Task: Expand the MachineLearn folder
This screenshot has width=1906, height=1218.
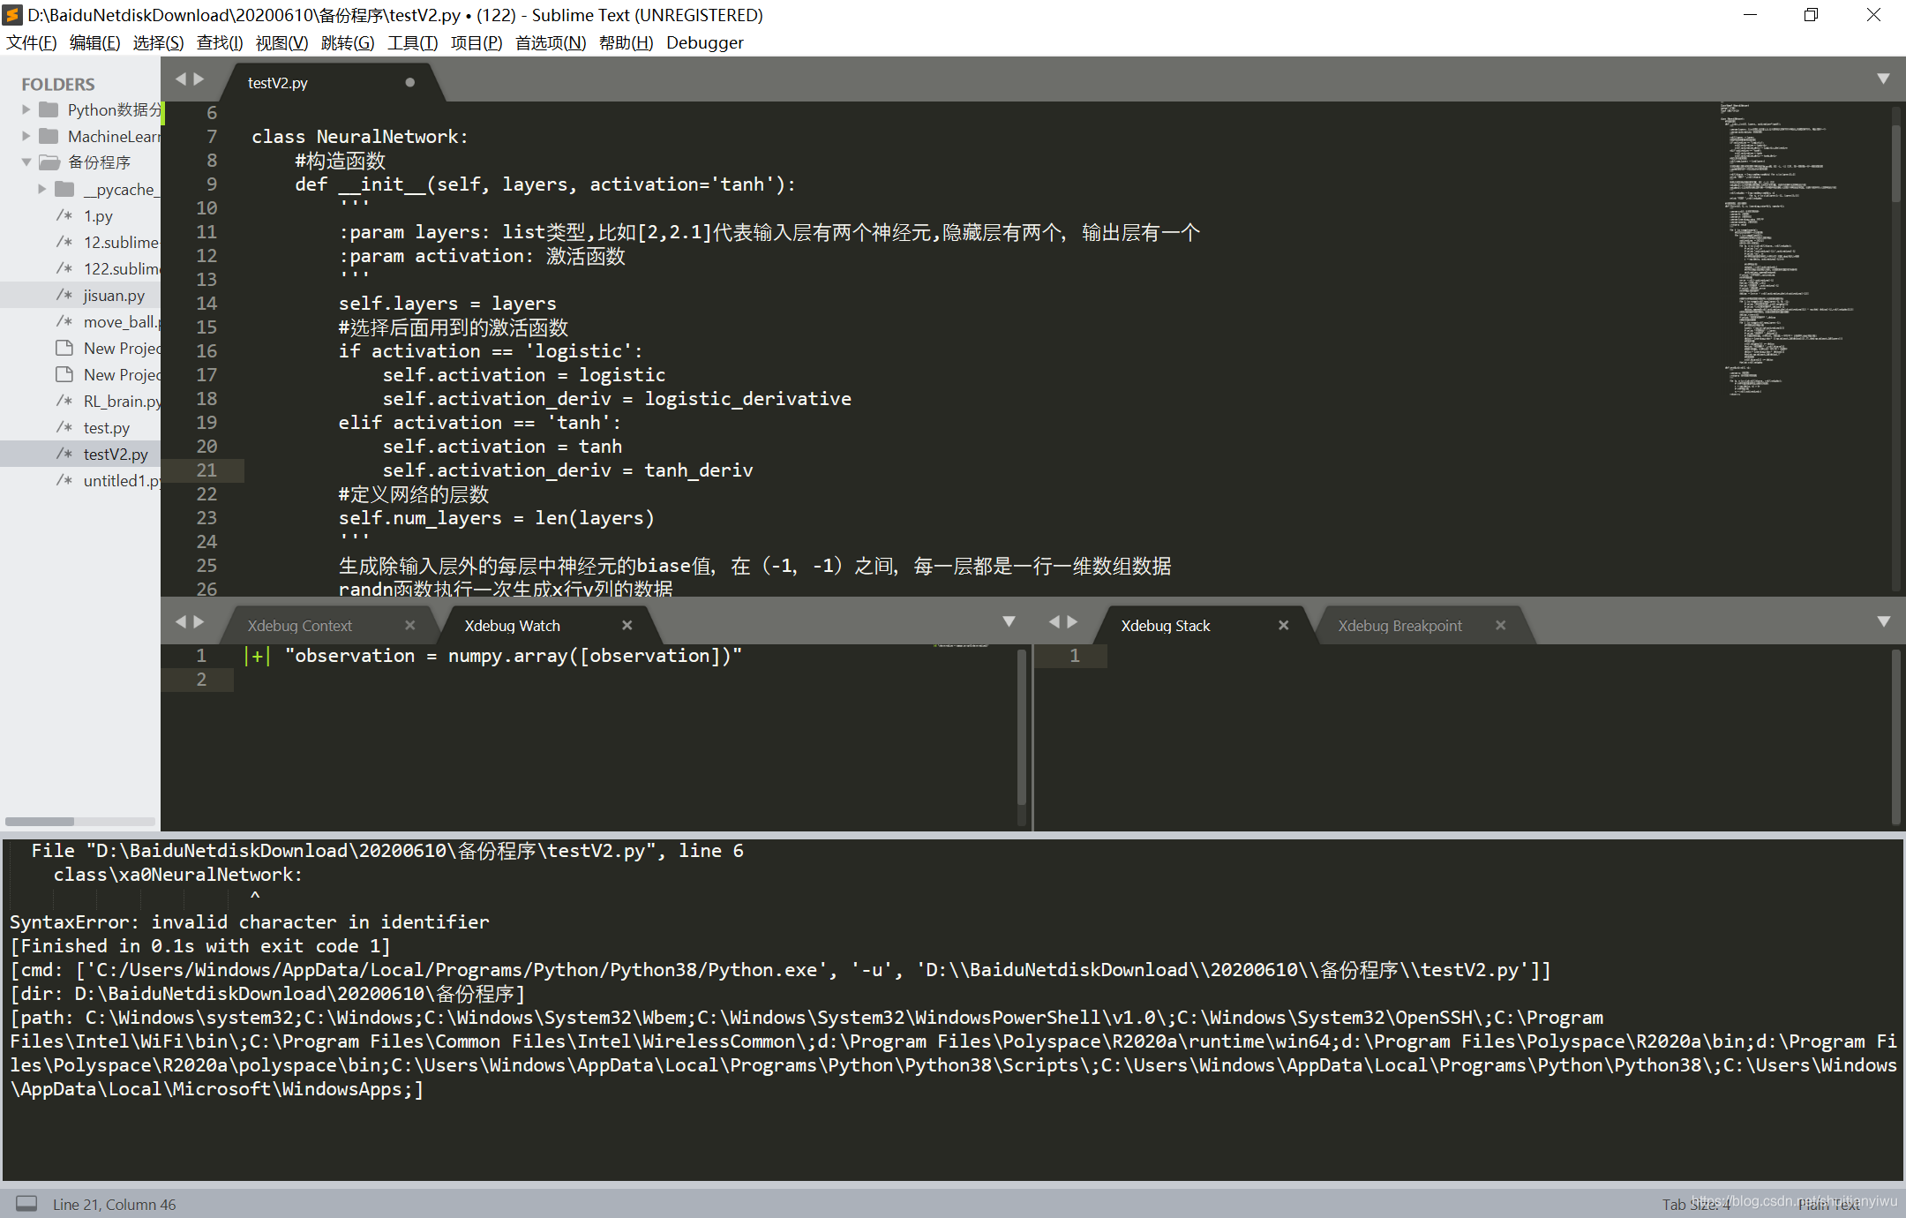Action: [x=26, y=136]
